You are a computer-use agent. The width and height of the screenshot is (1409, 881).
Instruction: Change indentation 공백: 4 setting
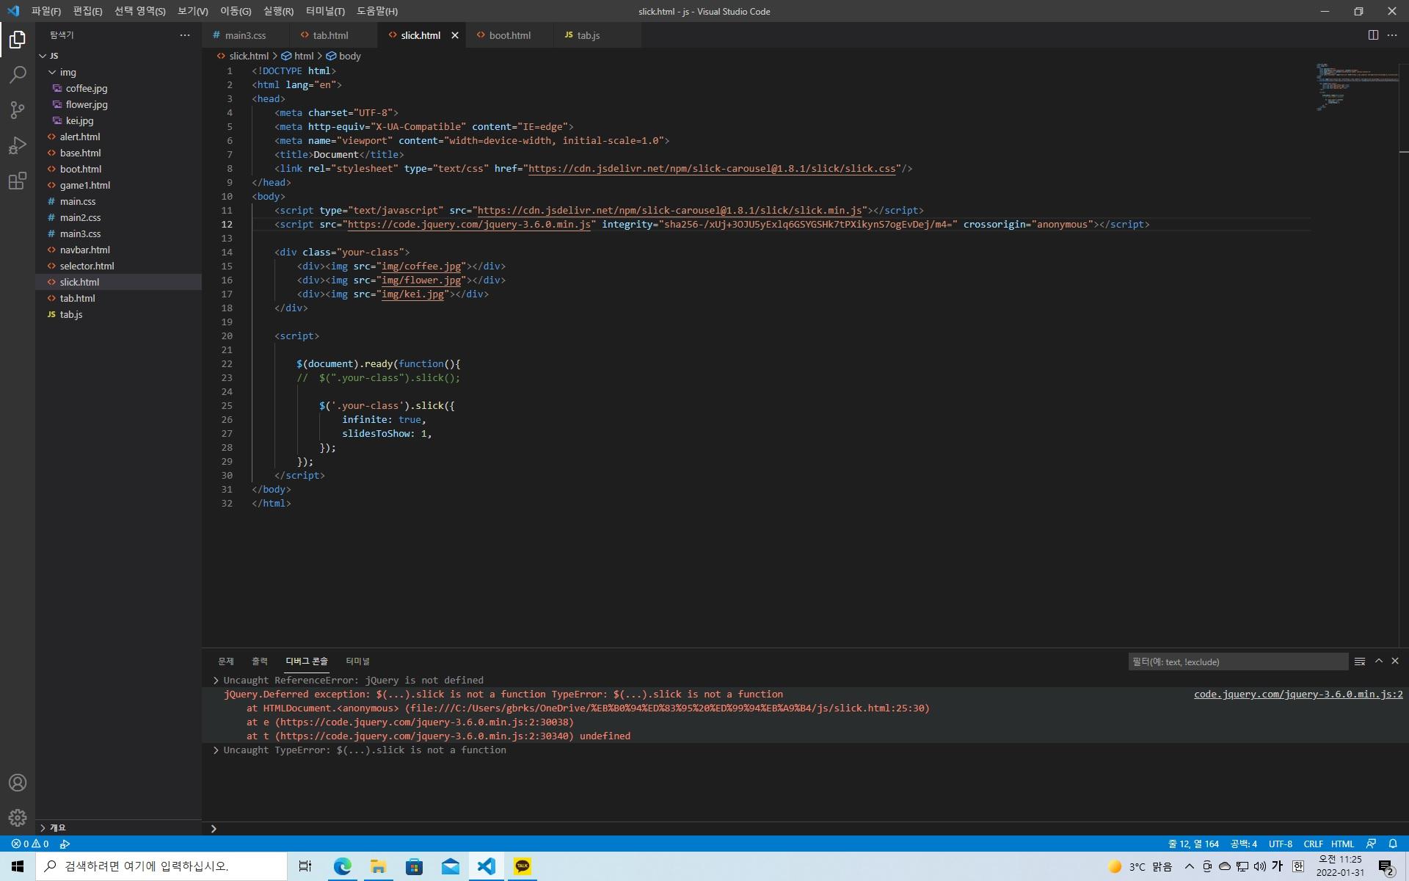(x=1244, y=844)
